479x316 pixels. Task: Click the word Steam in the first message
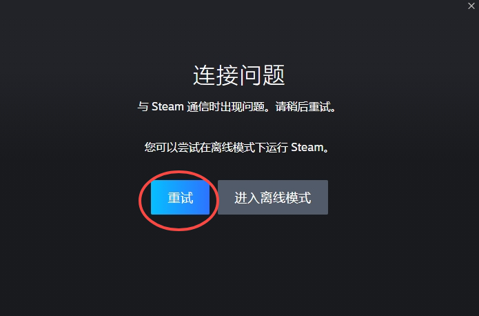167,106
